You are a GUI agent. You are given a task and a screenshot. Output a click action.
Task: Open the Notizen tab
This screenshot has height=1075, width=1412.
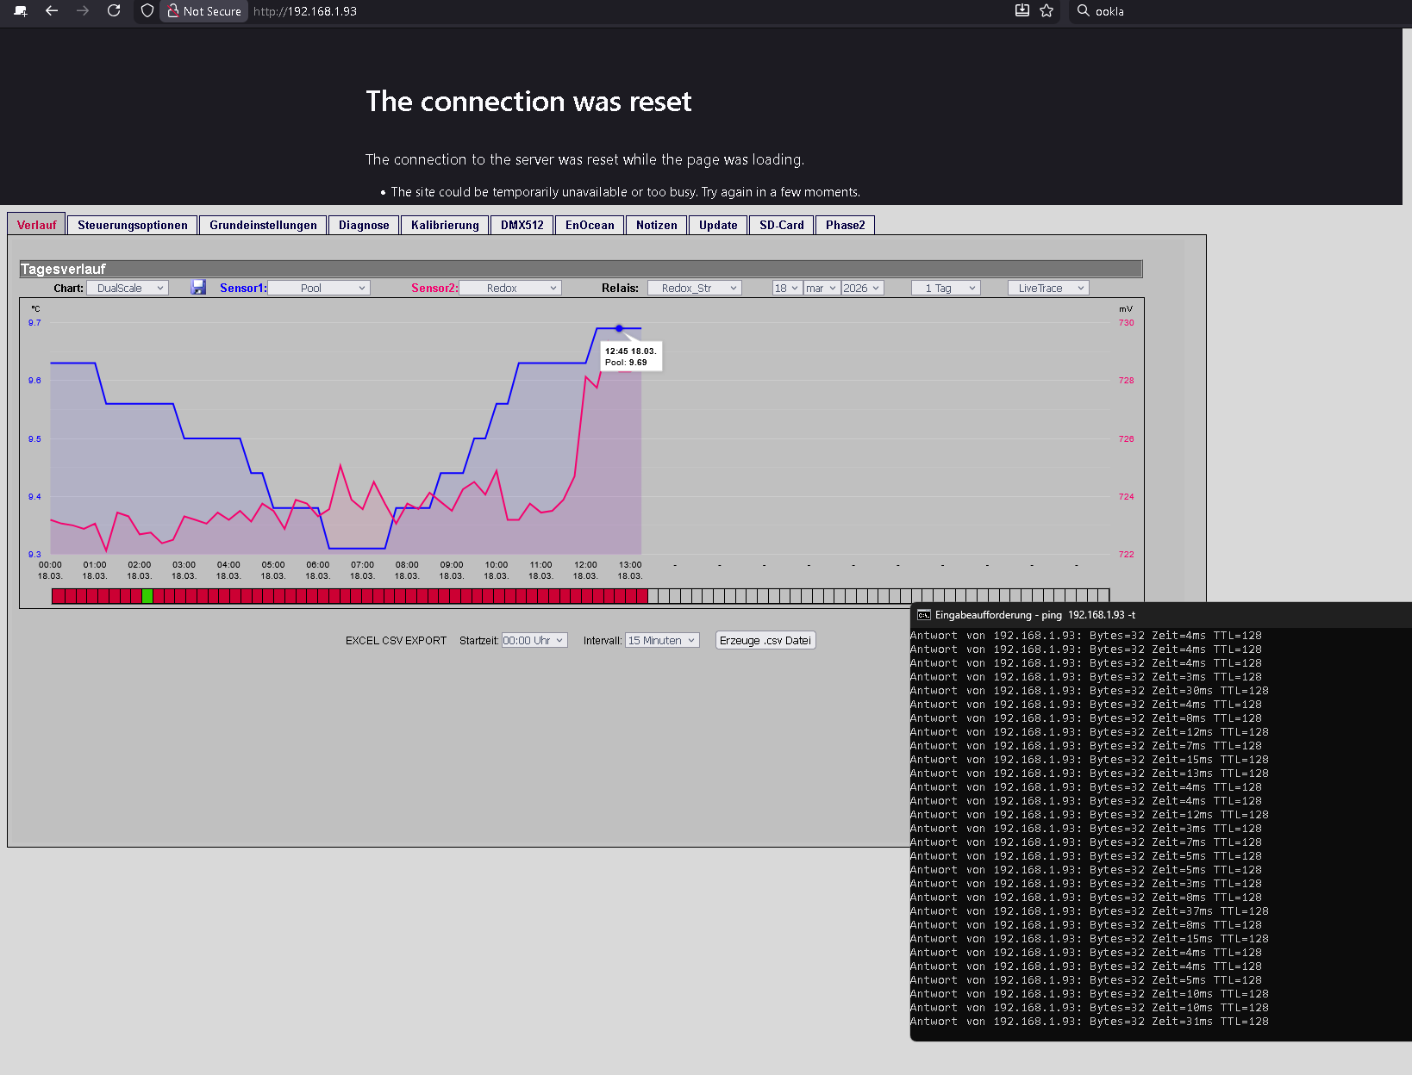click(x=657, y=225)
